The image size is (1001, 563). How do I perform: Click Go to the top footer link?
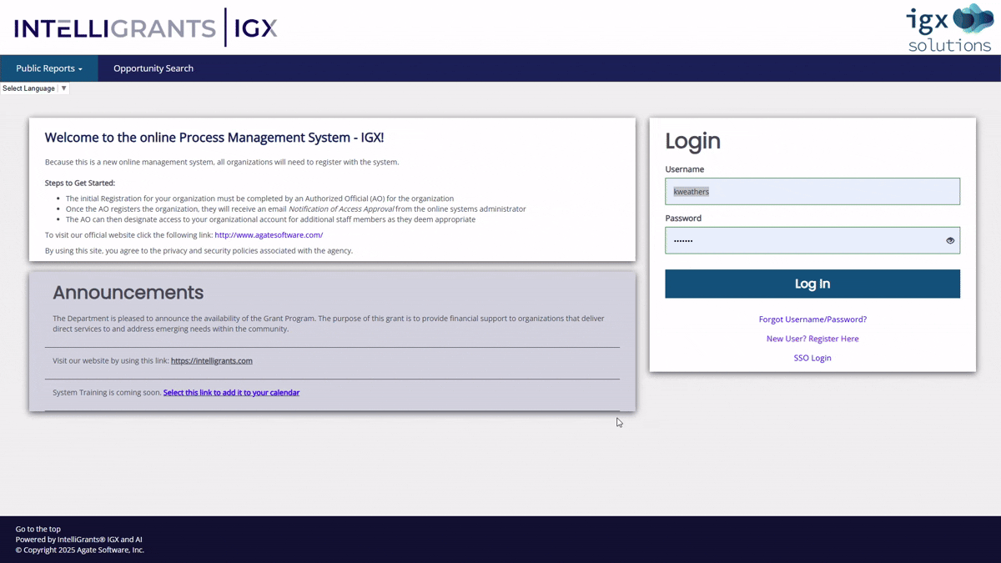pyautogui.click(x=38, y=529)
